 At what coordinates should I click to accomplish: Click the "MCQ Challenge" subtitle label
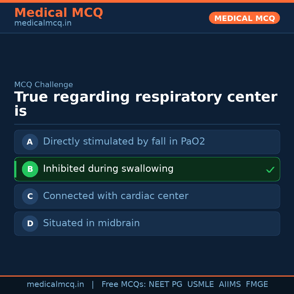pyautogui.click(x=44, y=85)
